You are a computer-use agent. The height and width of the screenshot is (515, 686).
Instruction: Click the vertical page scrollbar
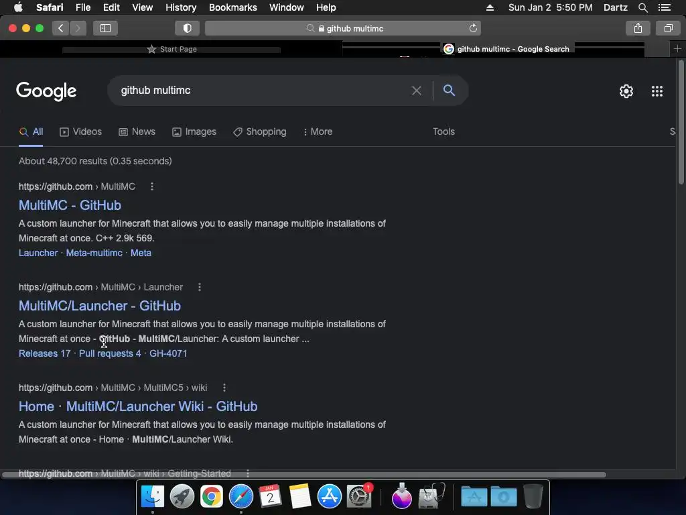tap(681, 123)
